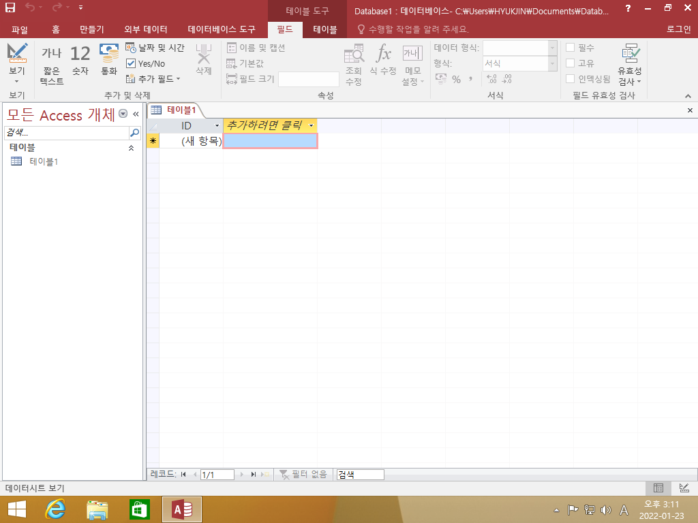Open 유효성 검사 validation menu
Viewport: 698px width, 523px height.
[x=629, y=65]
